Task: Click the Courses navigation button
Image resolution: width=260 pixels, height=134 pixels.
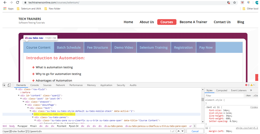Action: click(x=167, y=22)
